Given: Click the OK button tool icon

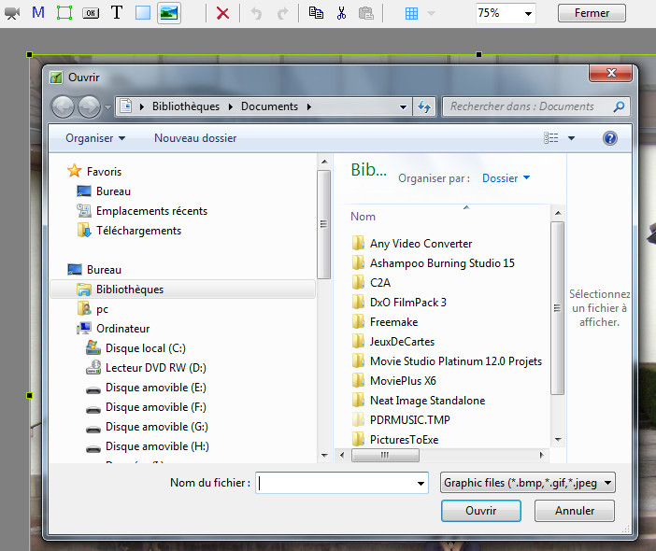Looking at the screenshot, I should coord(91,13).
